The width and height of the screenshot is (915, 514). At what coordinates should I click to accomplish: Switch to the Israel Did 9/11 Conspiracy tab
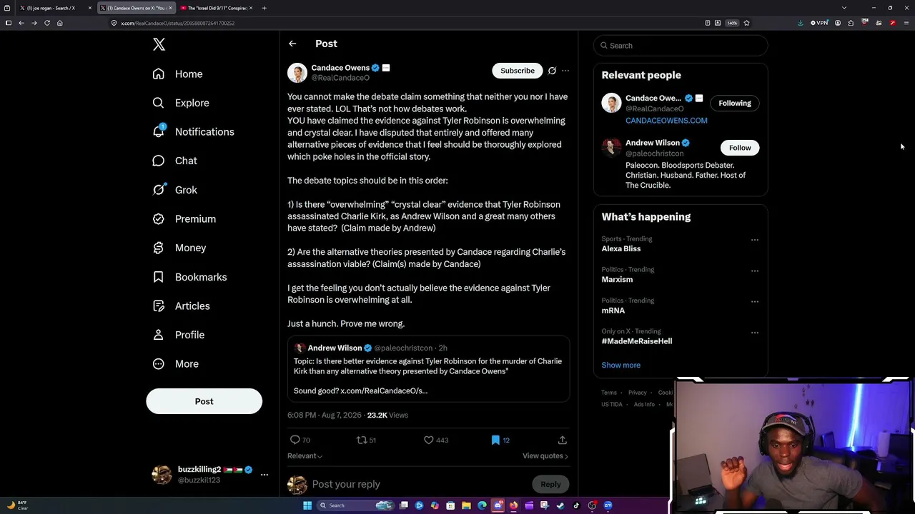[x=217, y=8]
